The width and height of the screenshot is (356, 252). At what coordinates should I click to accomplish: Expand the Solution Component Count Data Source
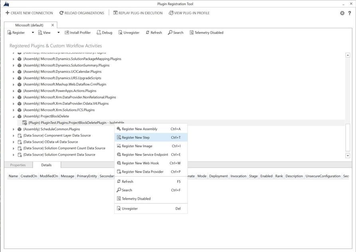pyautogui.click(x=14, y=149)
